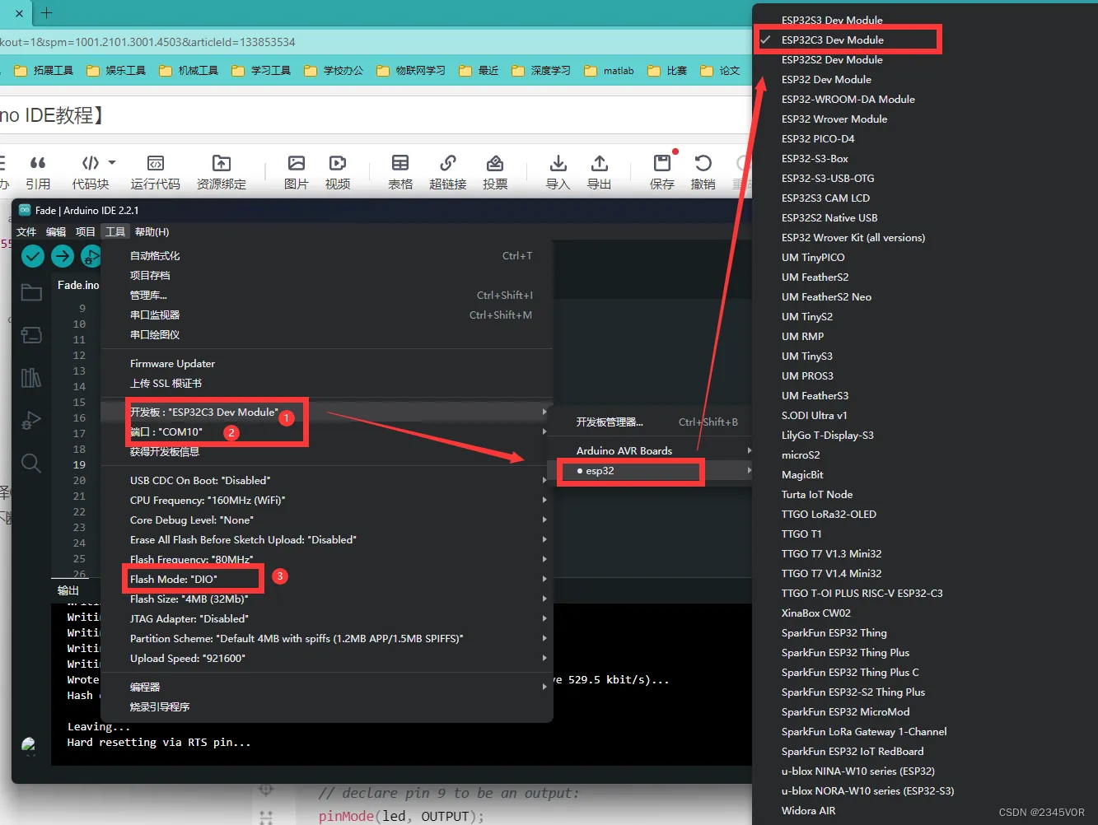Click the browser address bar URL

(148, 42)
